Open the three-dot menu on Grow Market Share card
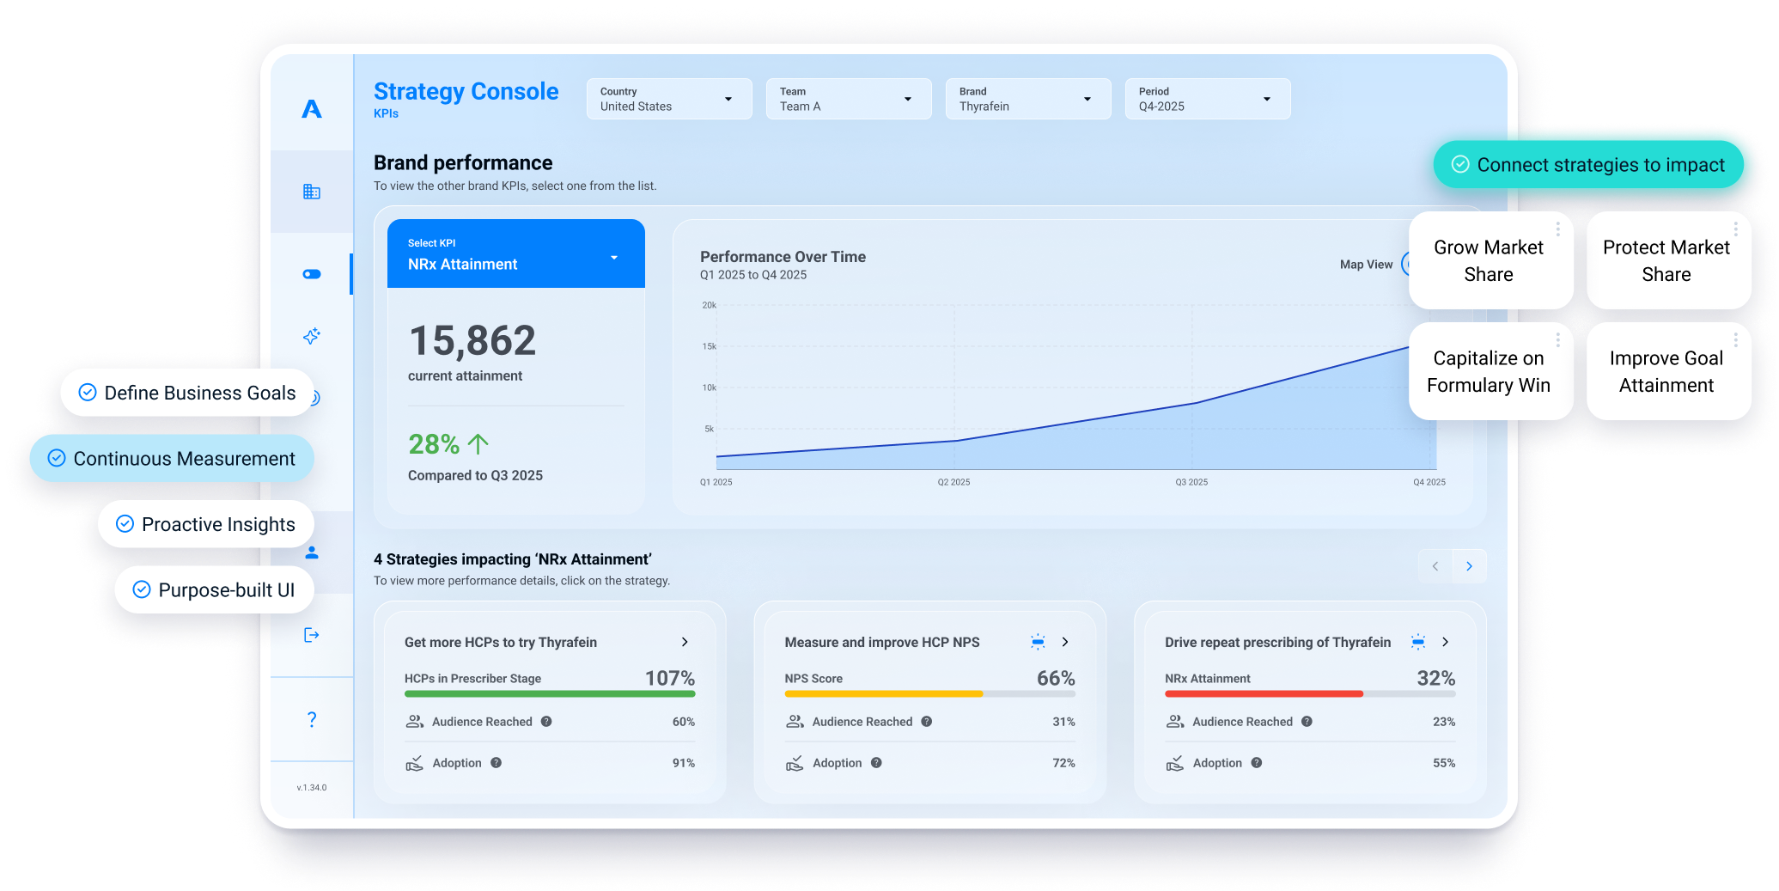This screenshot has width=1779, height=891. 1557,229
